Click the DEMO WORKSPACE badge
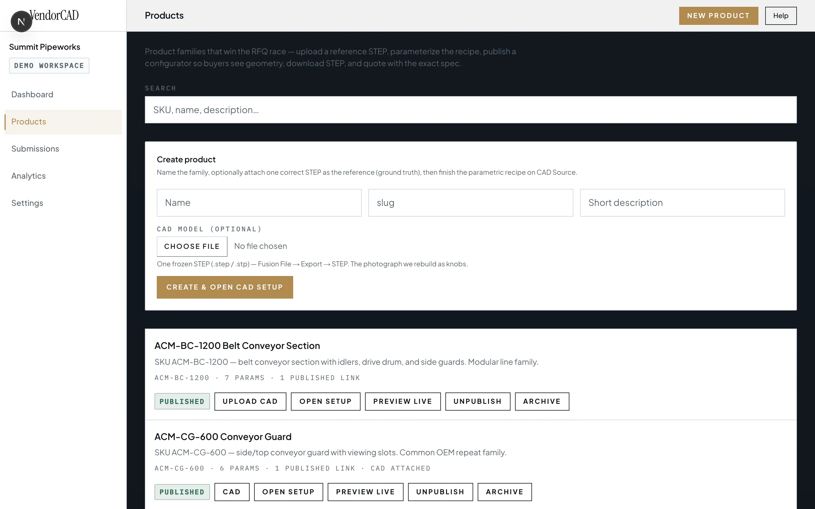Viewport: 815px width, 509px height. point(49,66)
